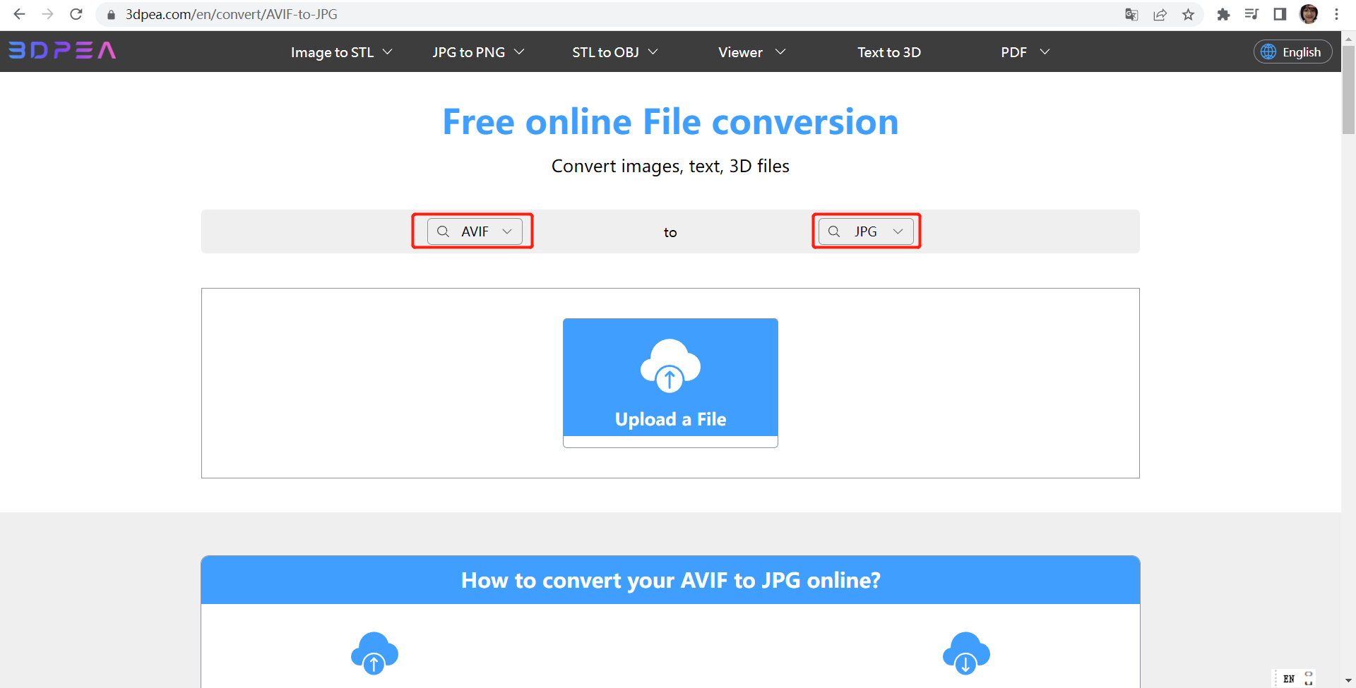Click the translate page icon in address bar

point(1131,14)
